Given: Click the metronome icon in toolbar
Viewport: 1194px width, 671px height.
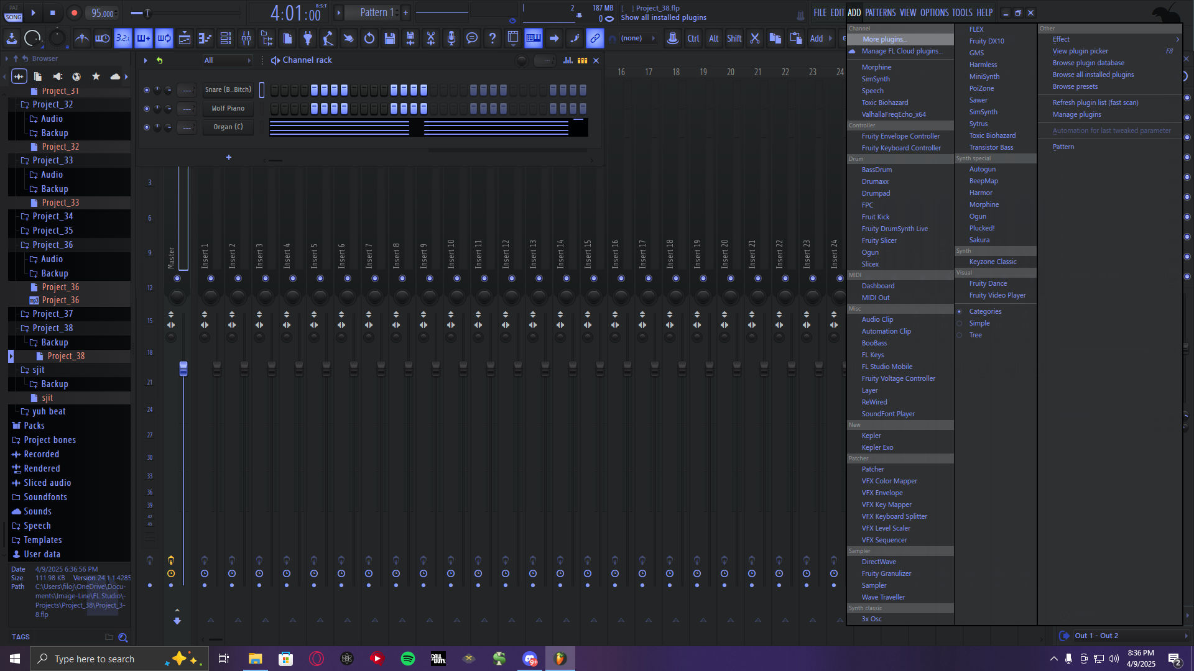Looking at the screenshot, I should (81, 39).
